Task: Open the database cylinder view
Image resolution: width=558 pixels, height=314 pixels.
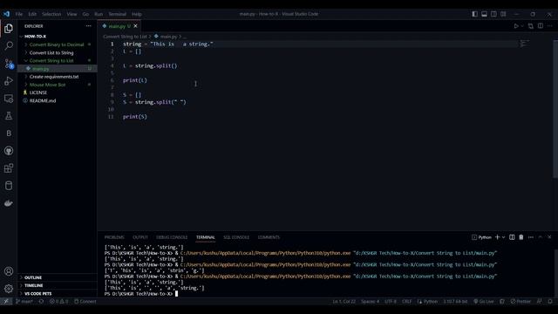Action: 9,186
